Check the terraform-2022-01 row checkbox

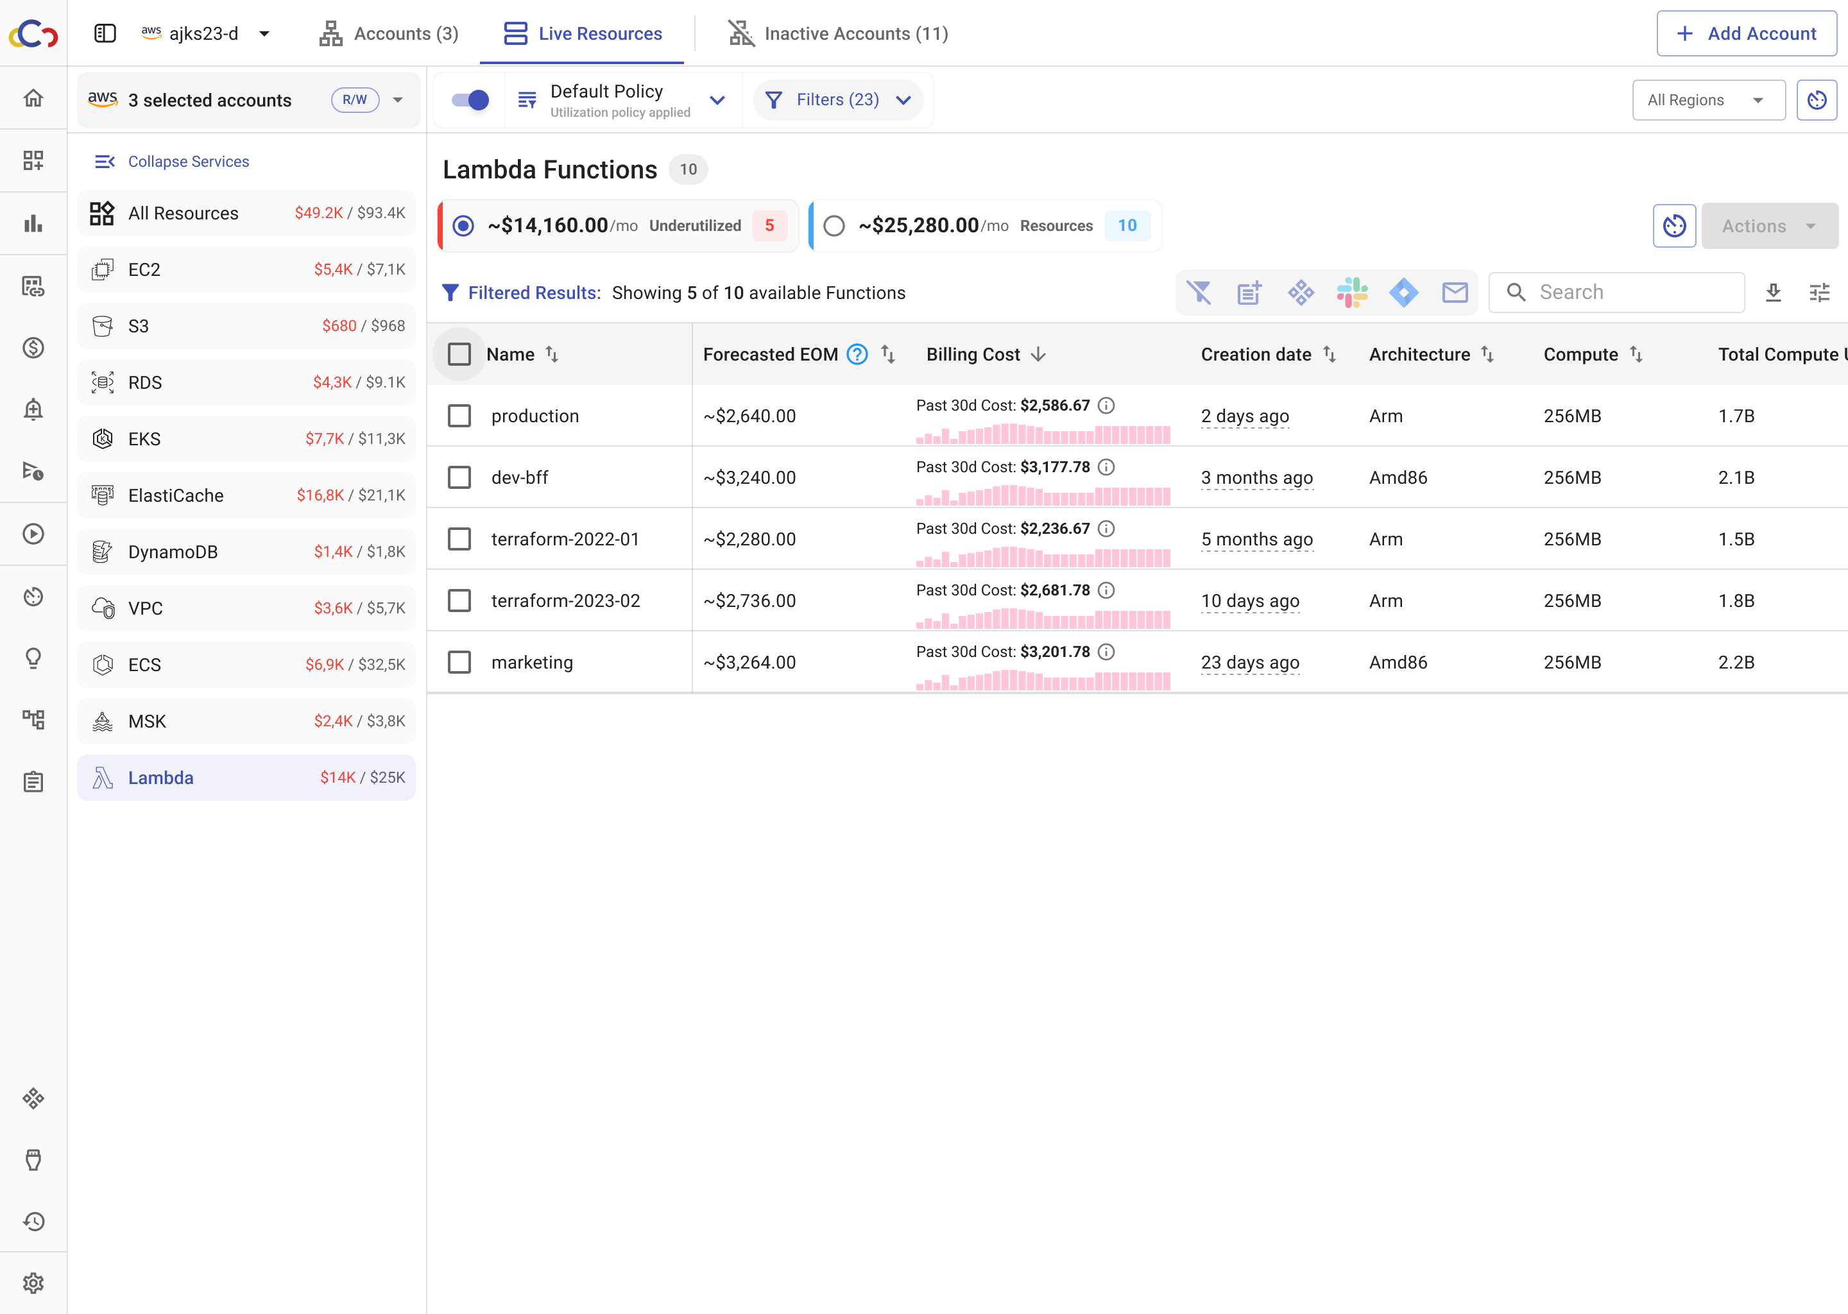tap(459, 539)
